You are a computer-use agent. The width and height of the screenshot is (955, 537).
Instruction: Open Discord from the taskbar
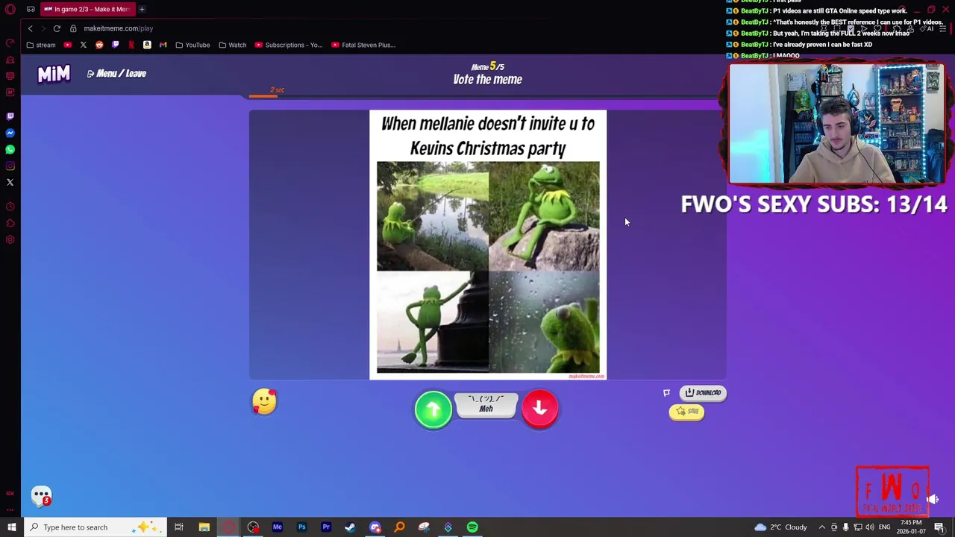point(375,527)
